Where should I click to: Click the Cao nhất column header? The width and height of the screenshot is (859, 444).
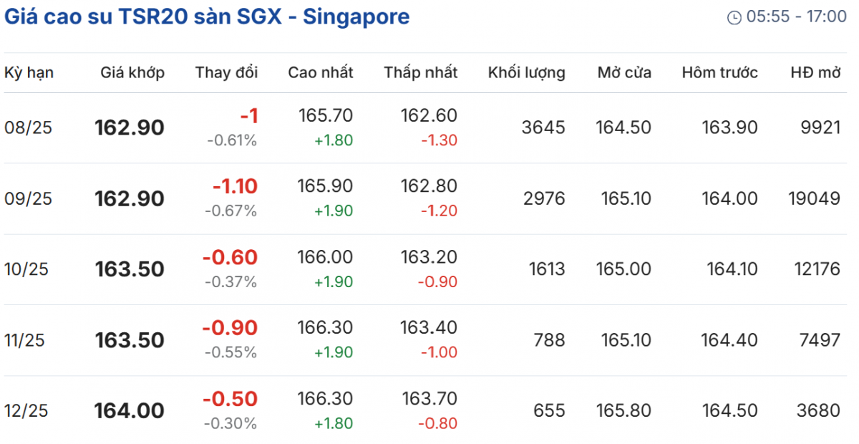click(x=321, y=72)
